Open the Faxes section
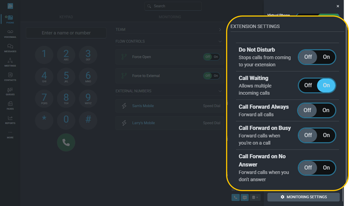 (10, 105)
